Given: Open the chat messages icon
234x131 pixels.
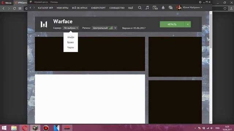Looking at the screenshot, I should (171, 8).
